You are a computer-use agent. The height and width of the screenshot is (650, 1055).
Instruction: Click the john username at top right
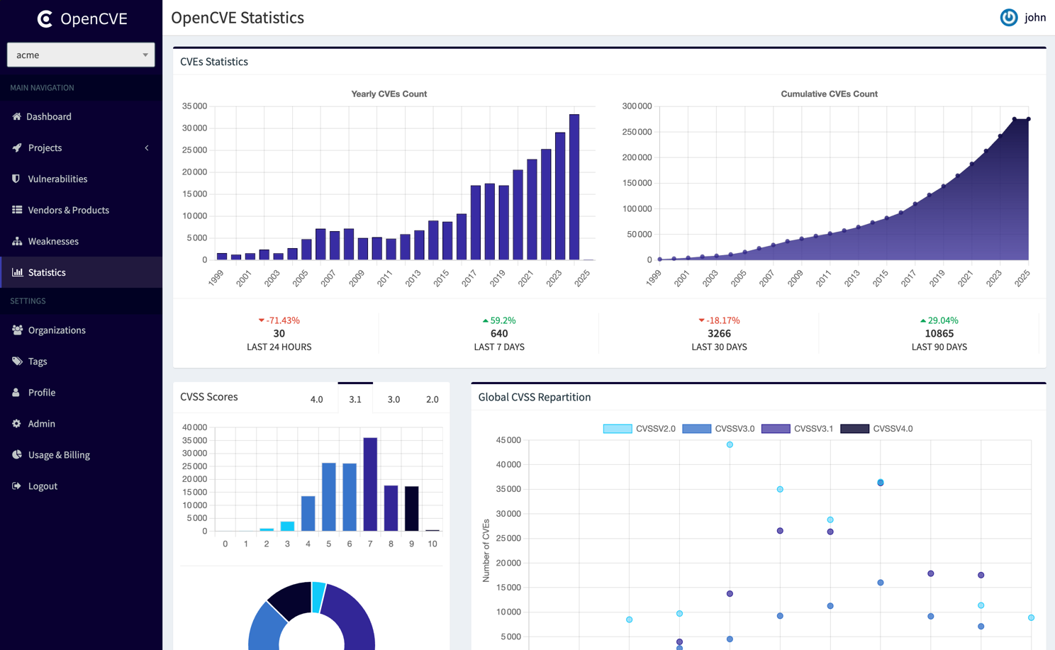[x=1034, y=18]
